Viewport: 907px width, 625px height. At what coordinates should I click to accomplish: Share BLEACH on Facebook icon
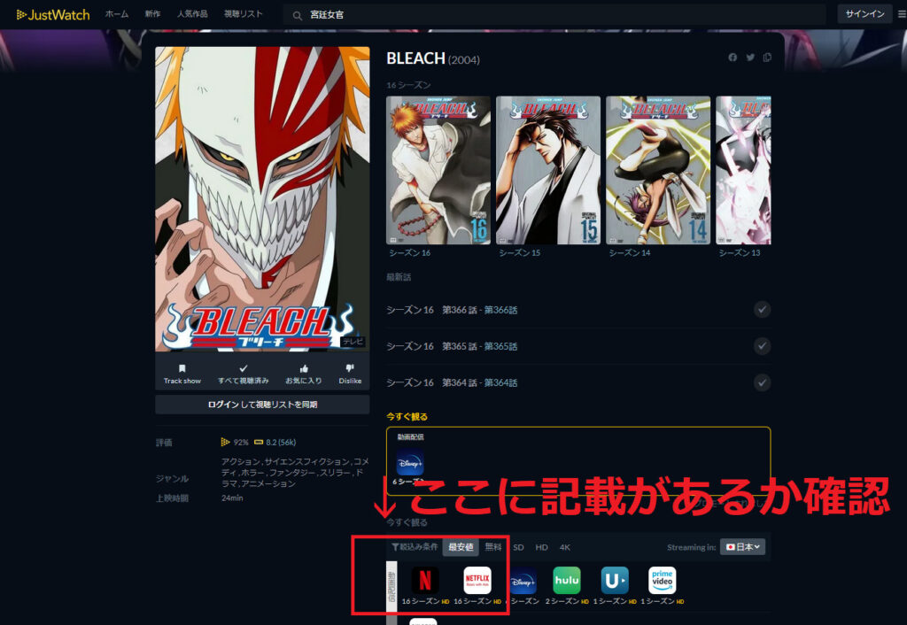733,58
